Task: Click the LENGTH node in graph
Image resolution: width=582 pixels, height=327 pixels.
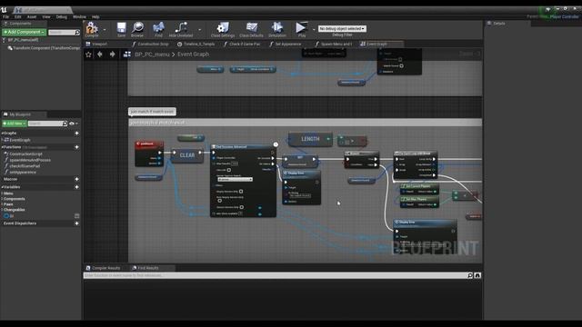Action: [310, 139]
